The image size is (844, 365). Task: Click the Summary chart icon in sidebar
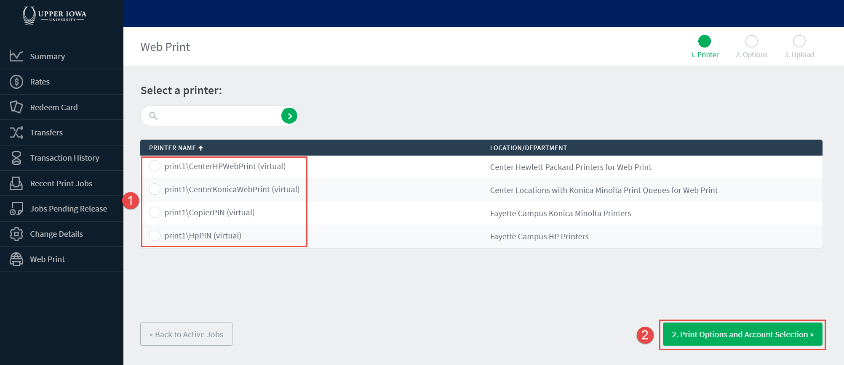16,56
